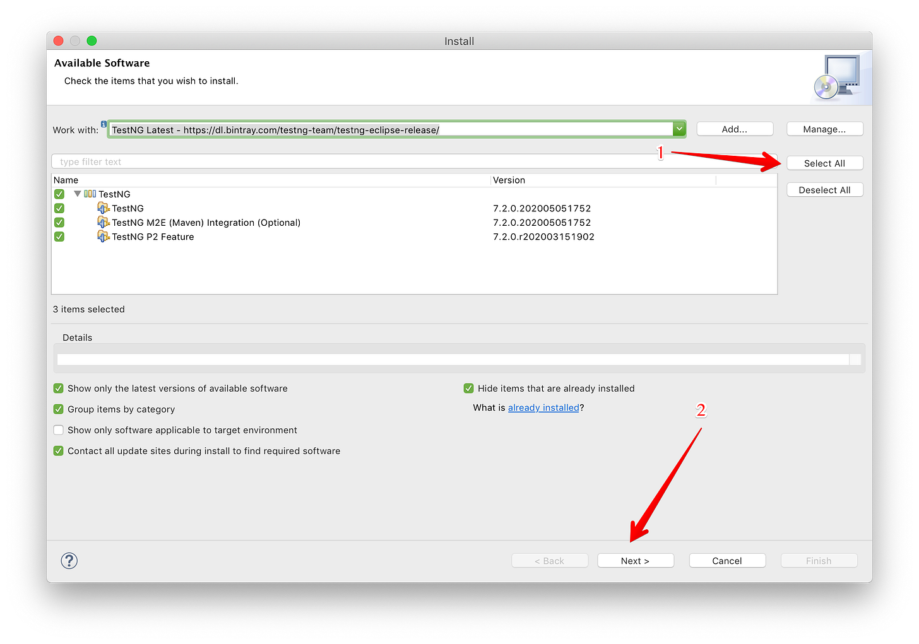The width and height of the screenshot is (919, 644).
Task: Click the Details text area
Action: pos(453,360)
